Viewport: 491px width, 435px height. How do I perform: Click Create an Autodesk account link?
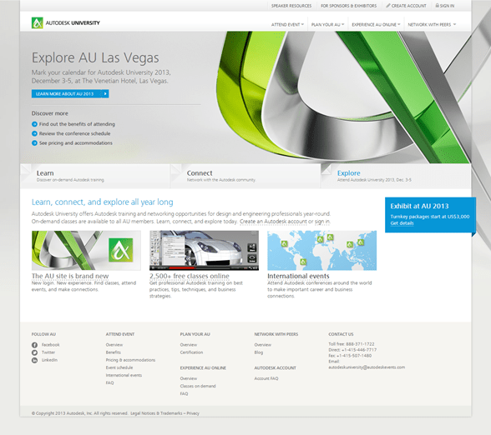273,222
